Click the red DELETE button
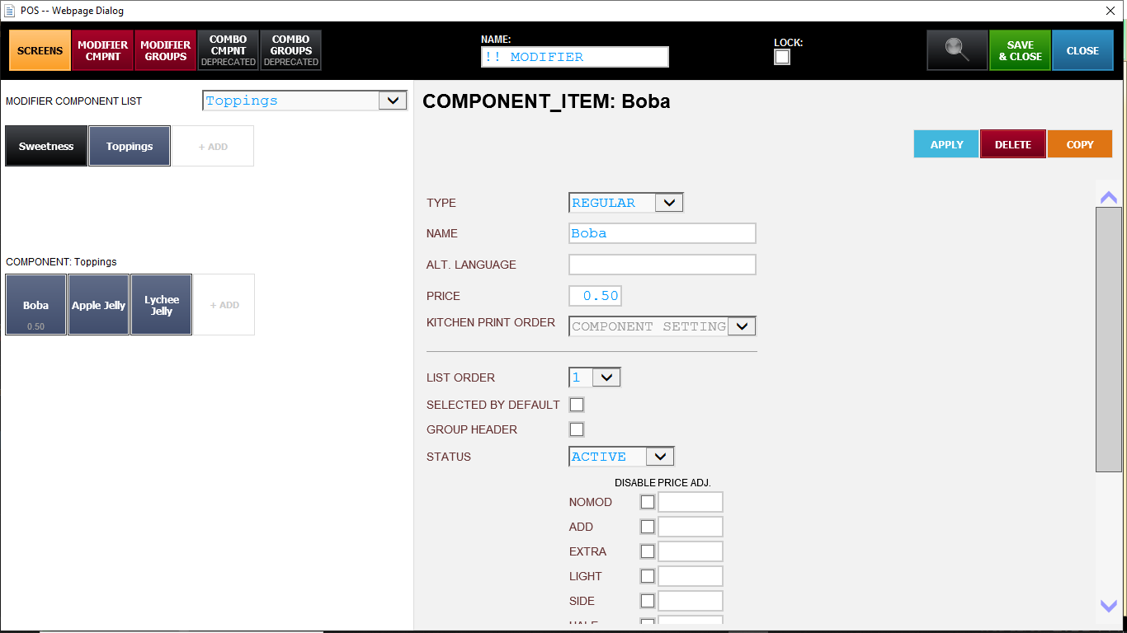 click(x=1012, y=144)
